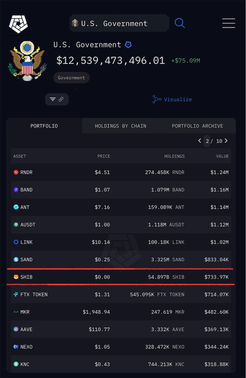
Task: Open the hamburger menu
Action: pyautogui.click(x=229, y=23)
